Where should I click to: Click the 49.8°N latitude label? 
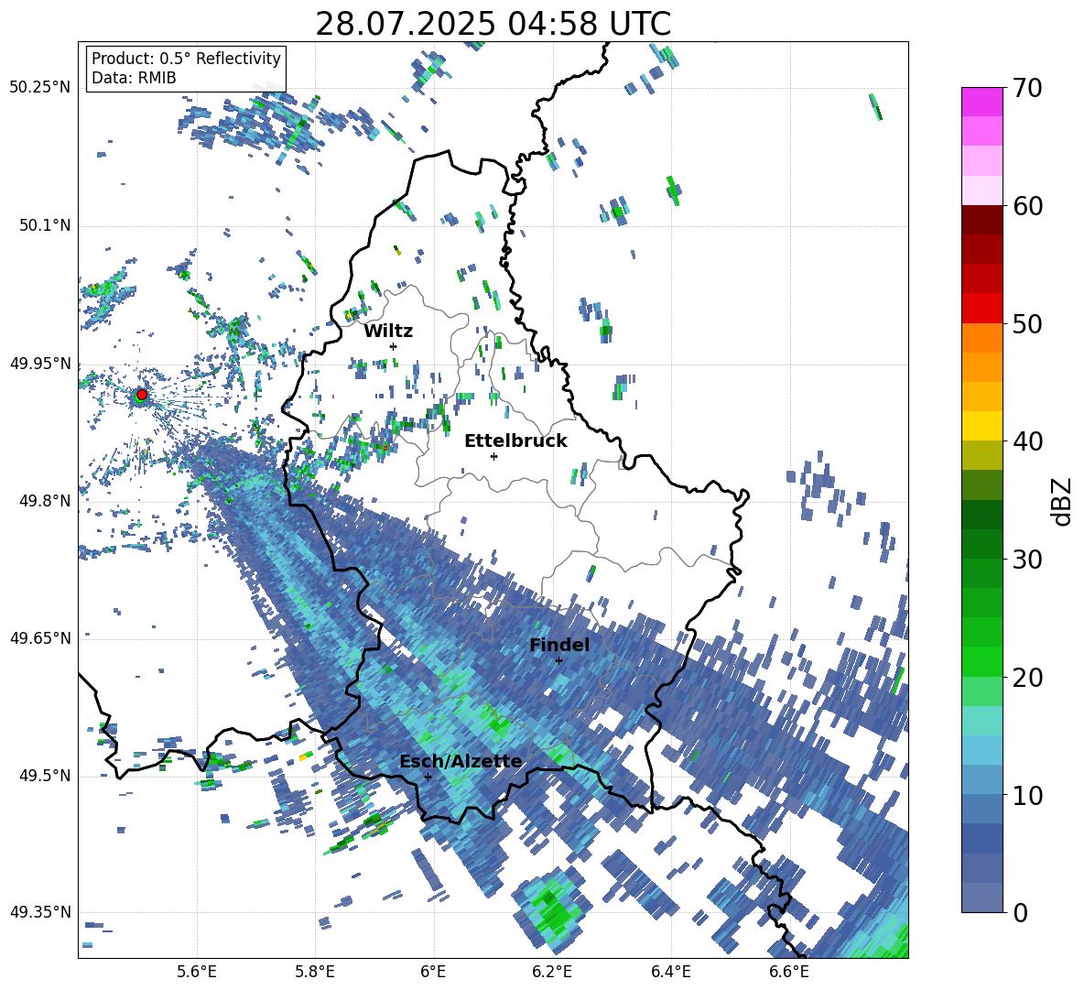[x=47, y=501]
